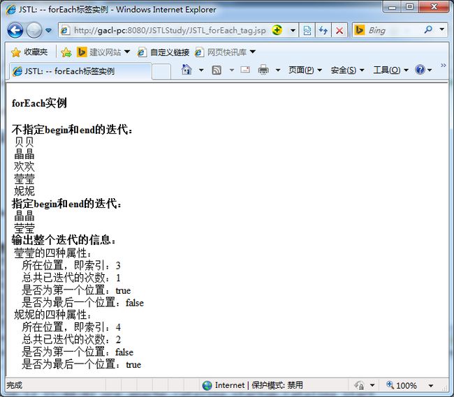Expand the search provider dropdown arrow
454x397 pixels.
point(442,29)
